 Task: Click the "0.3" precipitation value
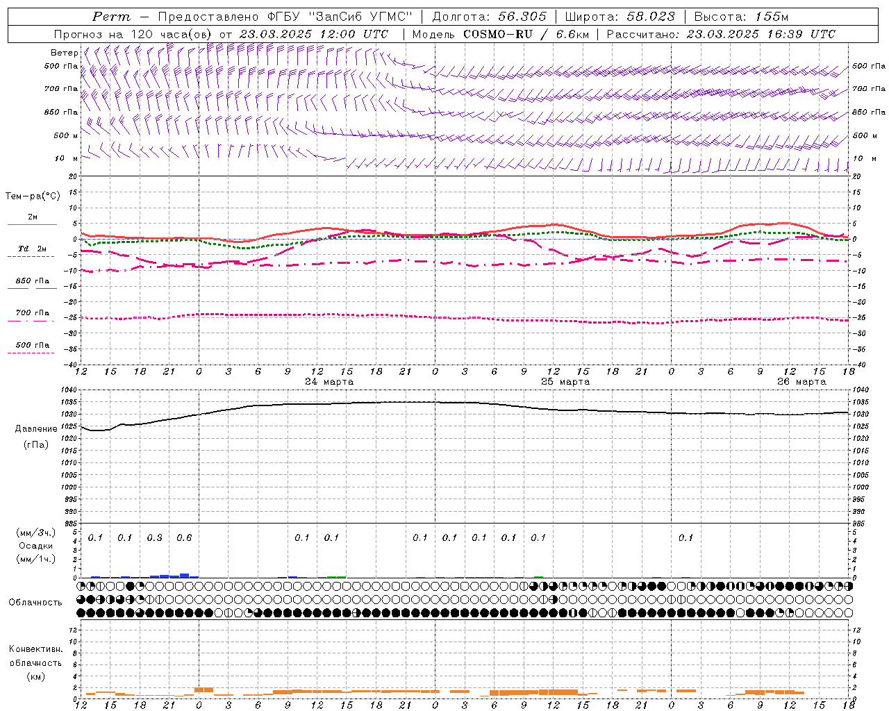pos(154,538)
